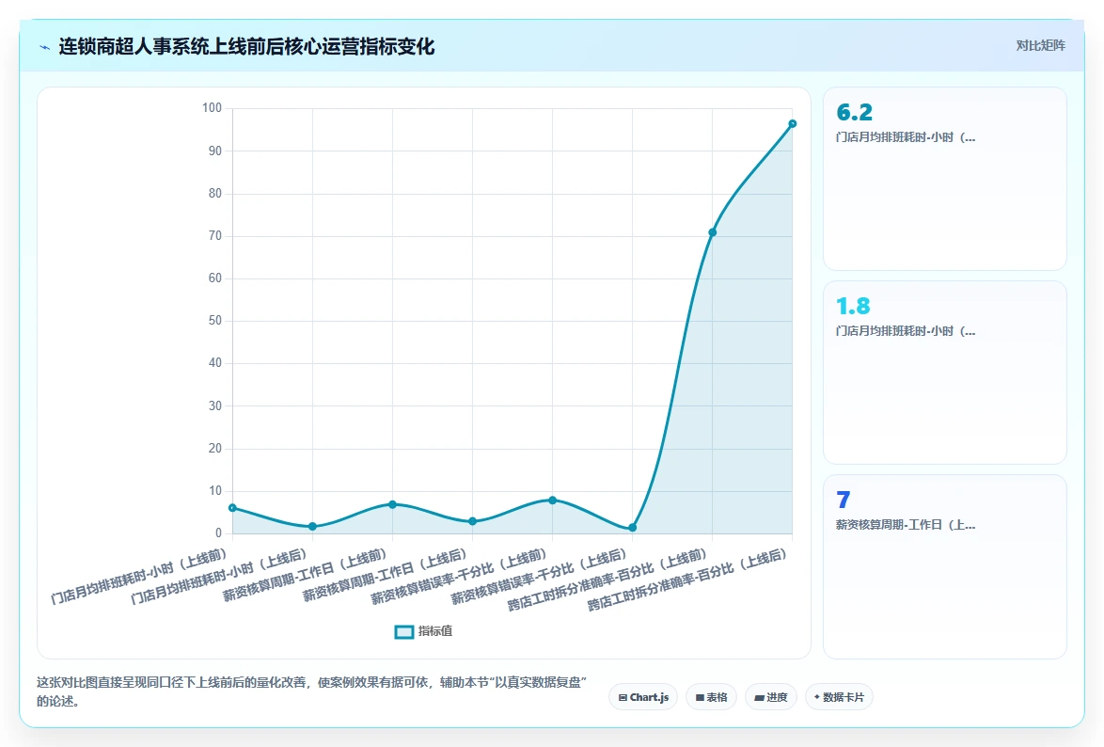Click the description text starting 这张对比图直接呈现

(x=311, y=691)
